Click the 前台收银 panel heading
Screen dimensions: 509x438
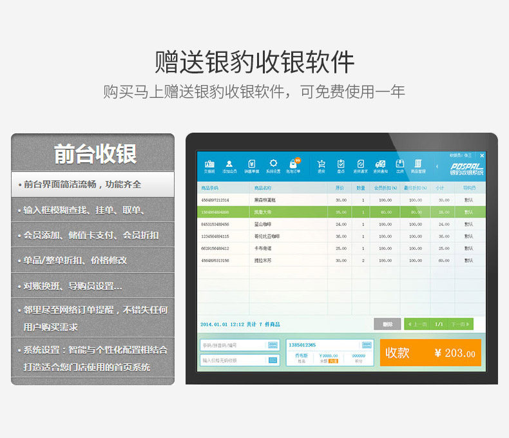pyautogui.click(x=95, y=154)
